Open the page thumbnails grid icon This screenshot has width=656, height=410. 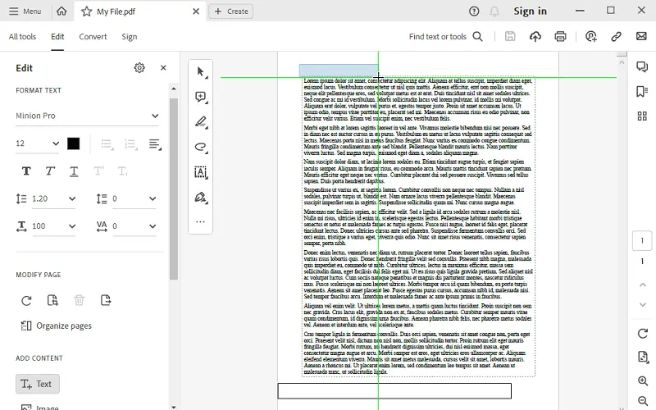pos(642,116)
